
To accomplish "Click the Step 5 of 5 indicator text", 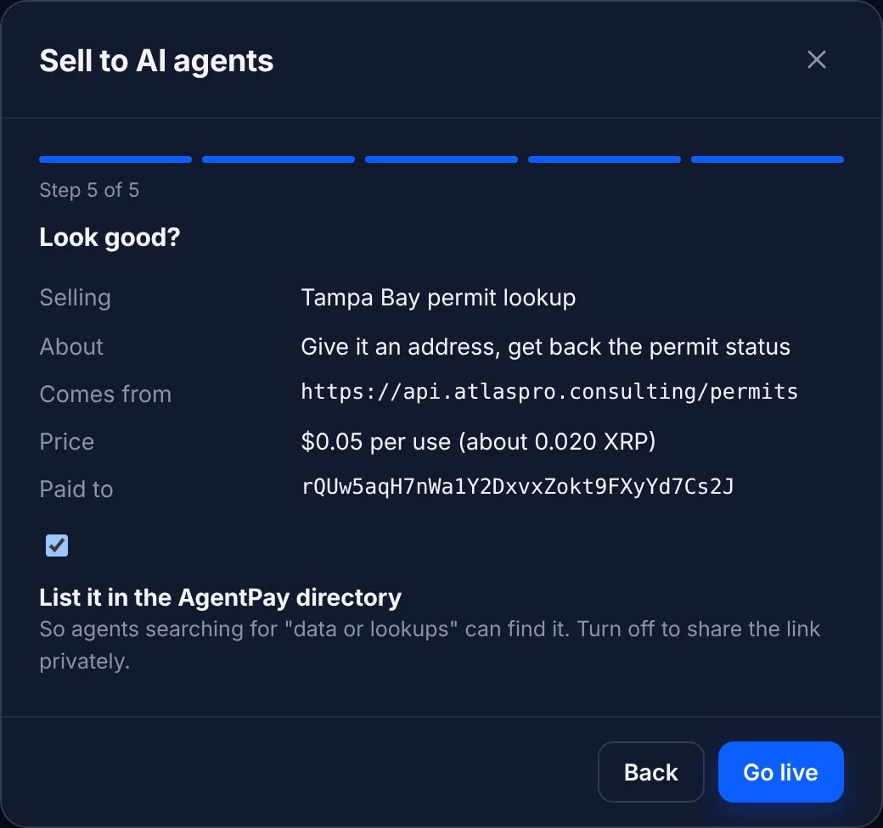I will pyautogui.click(x=89, y=190).
